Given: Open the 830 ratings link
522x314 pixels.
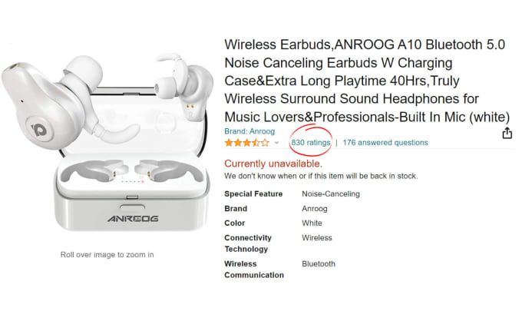Looking at the screenshot, I should click(x=311, y=143).
